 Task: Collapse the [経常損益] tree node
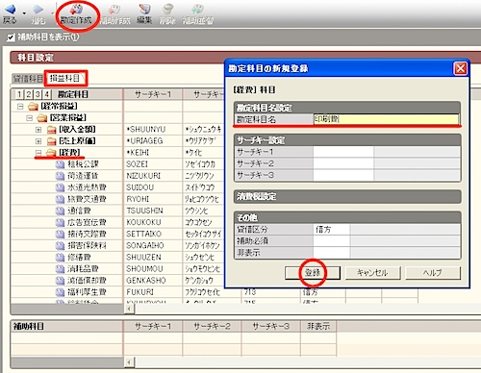(x=20, y=107)
